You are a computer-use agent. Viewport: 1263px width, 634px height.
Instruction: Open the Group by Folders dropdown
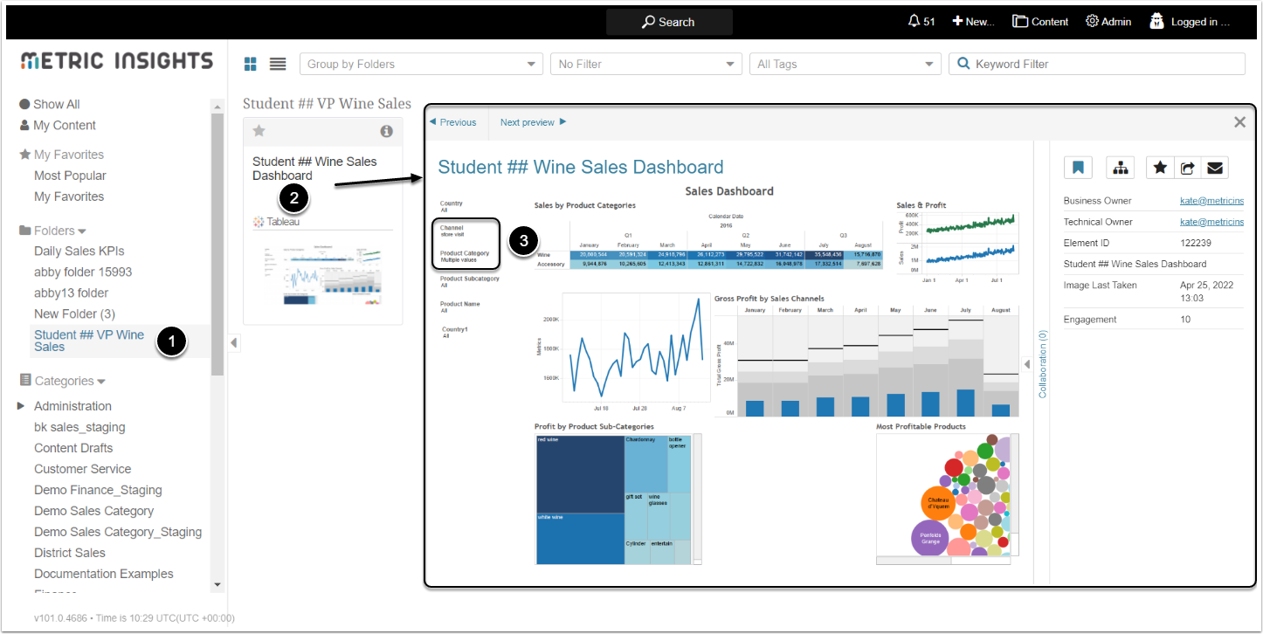point(421,64)
